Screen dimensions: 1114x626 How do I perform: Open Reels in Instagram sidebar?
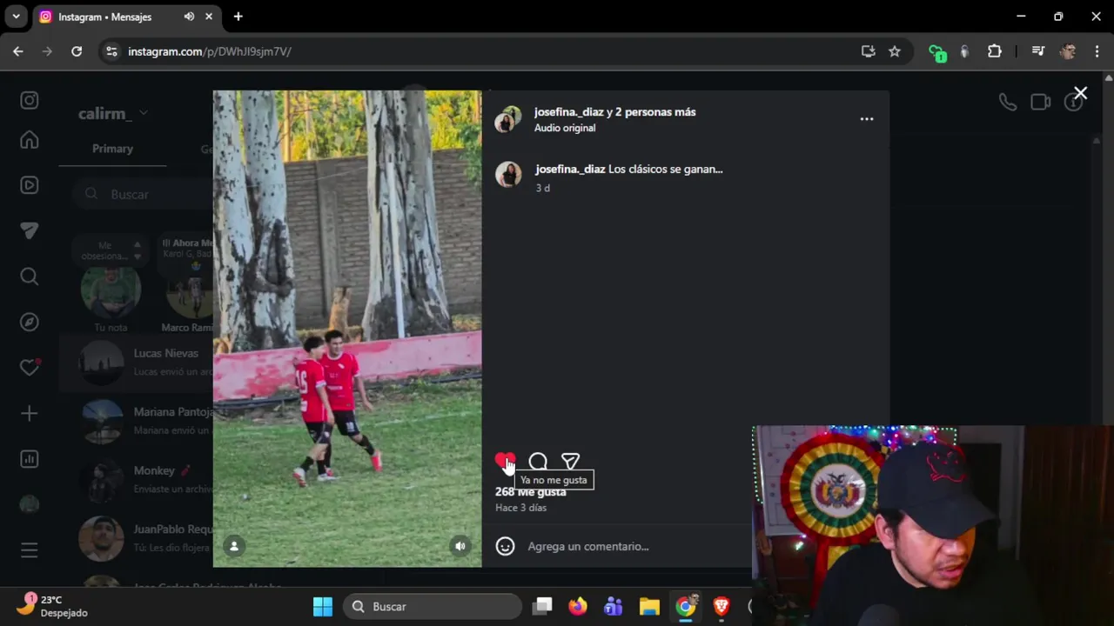[x=30, y=185]
